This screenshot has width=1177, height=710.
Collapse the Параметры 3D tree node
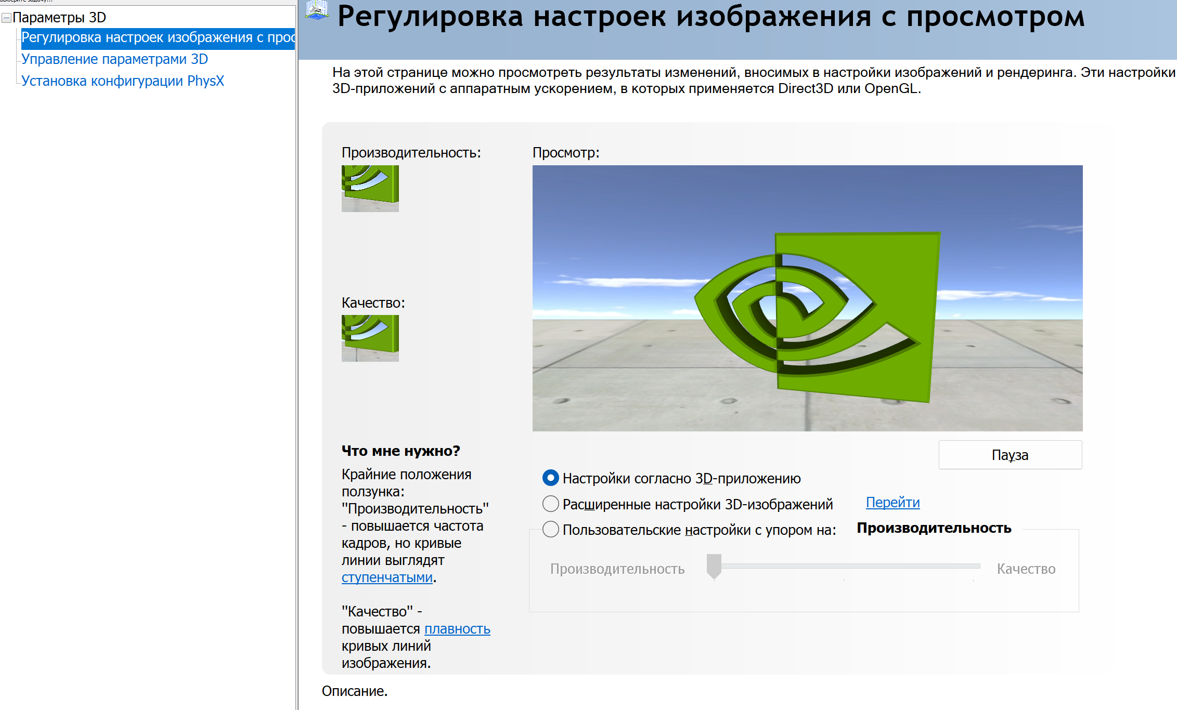point(7,18)
